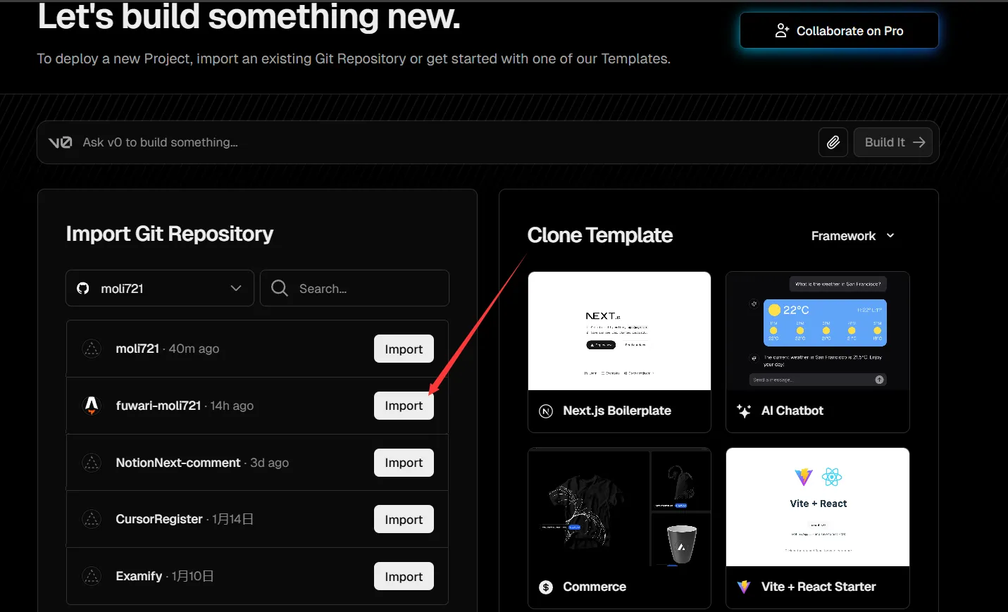The height and width of the screenshot is (612, 1008).
Task: Click the Examify repository icon
Action: pos(92,576)
